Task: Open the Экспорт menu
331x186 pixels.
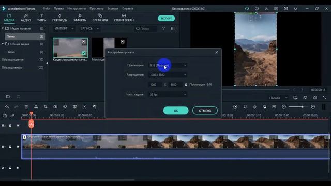Action: tap(113, 9)
